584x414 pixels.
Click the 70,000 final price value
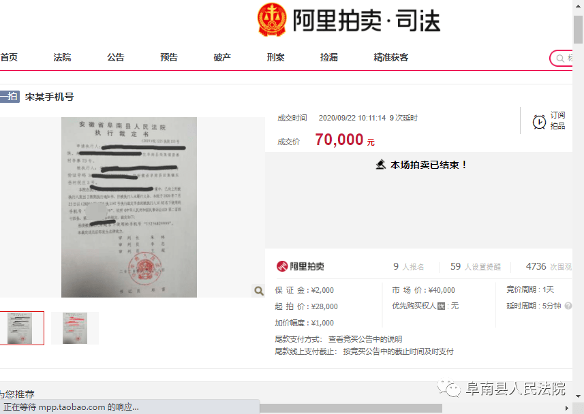339,140
